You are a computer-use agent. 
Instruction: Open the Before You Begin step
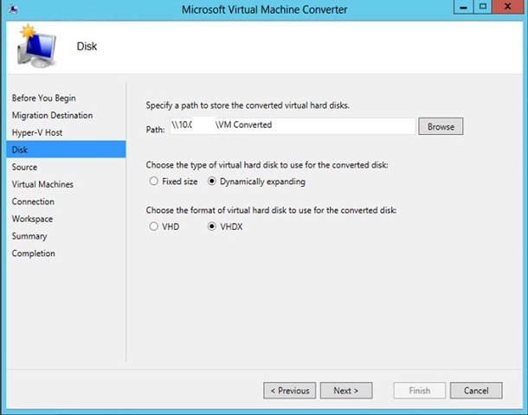tap(44, 99)
